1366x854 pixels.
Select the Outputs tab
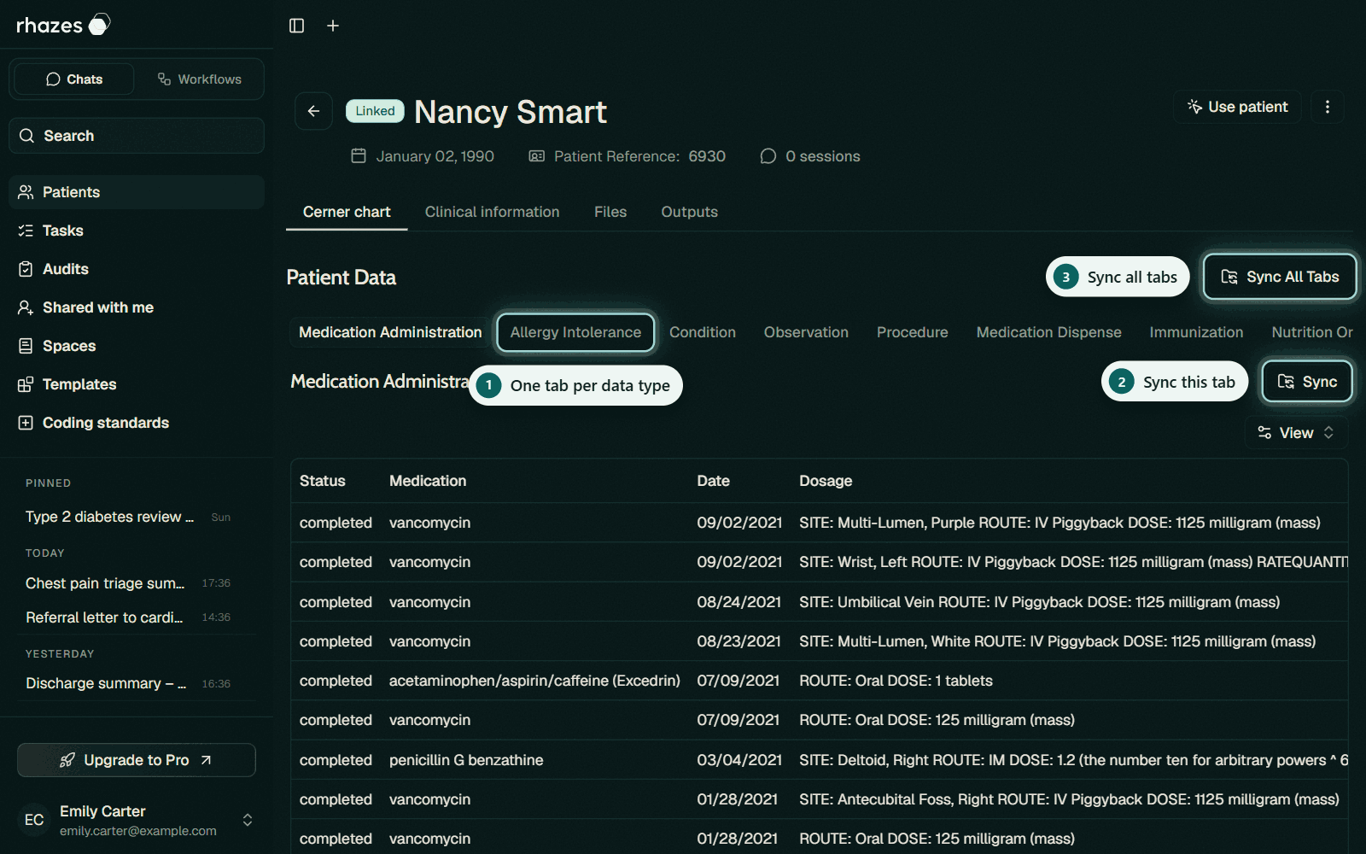pos(689,212)
